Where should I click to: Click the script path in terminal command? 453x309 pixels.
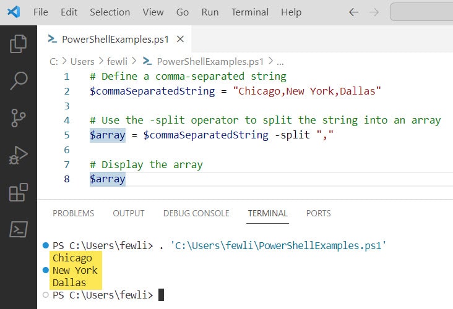(x=278, y=245)
